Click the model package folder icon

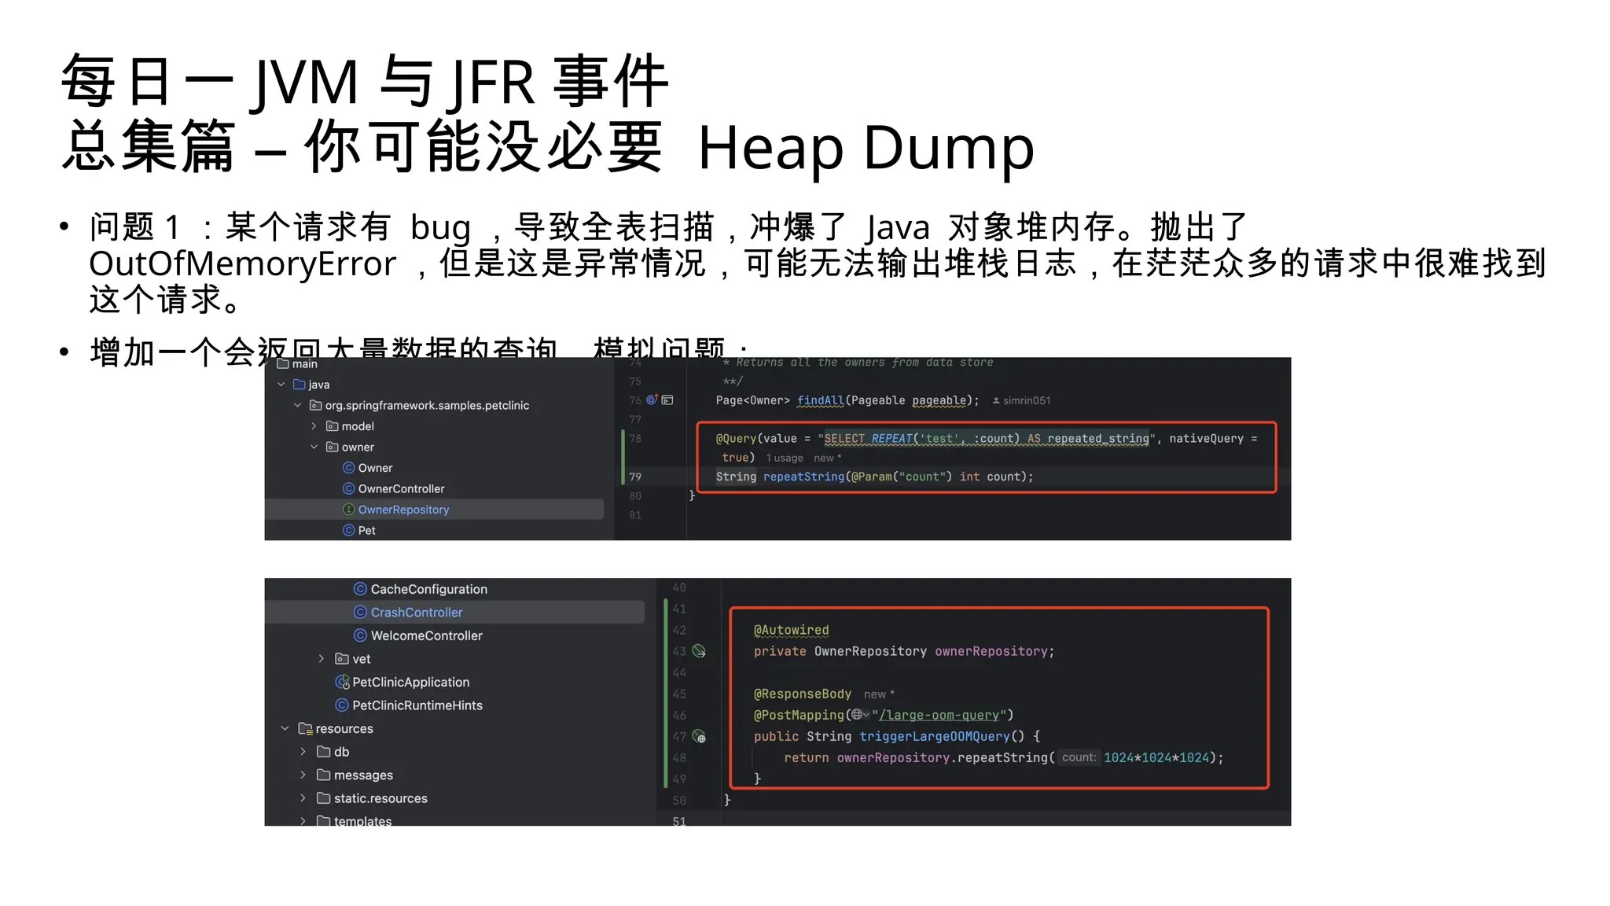coord(332,426)
